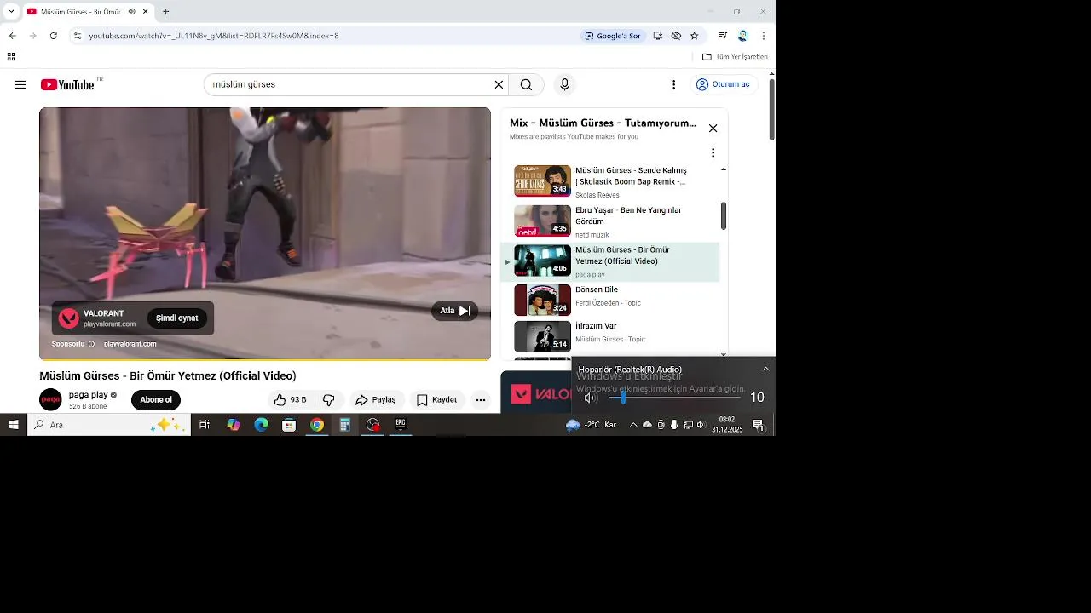Click playlist scrollbar thumb
Image resolution: width=1091 pixels, height=613 pixels.
[x=724, y=216]
